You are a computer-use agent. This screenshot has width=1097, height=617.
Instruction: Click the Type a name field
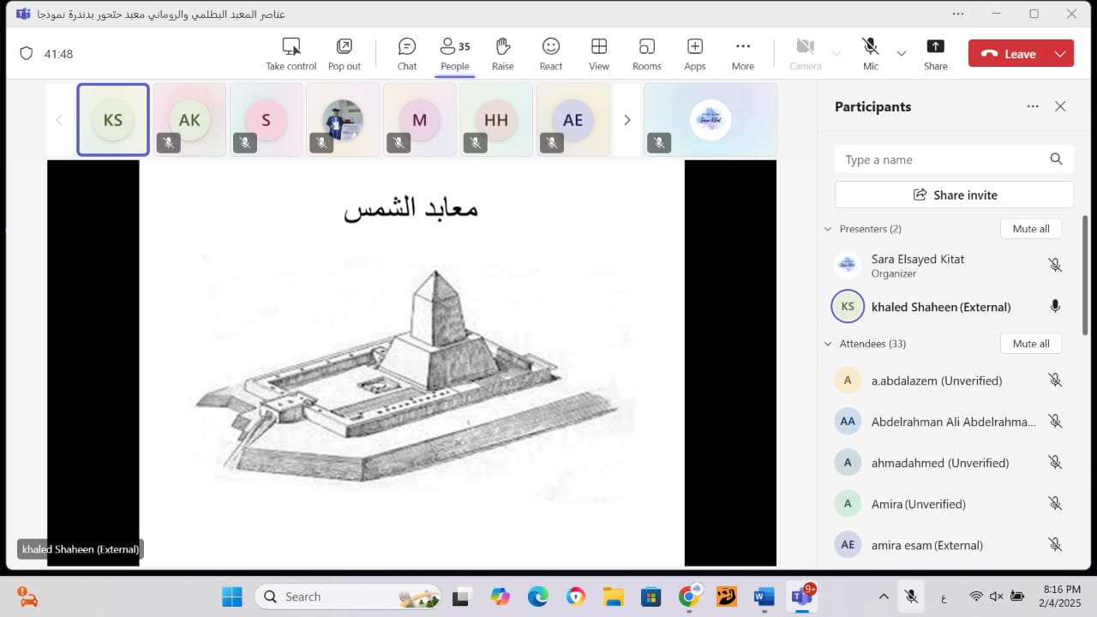tap(954, 159)
